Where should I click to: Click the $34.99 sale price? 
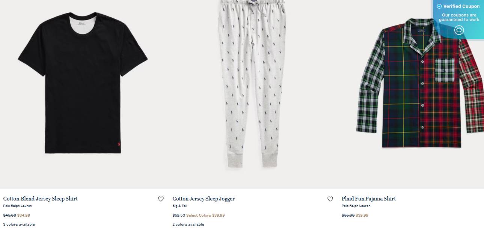tap(24, 215)
